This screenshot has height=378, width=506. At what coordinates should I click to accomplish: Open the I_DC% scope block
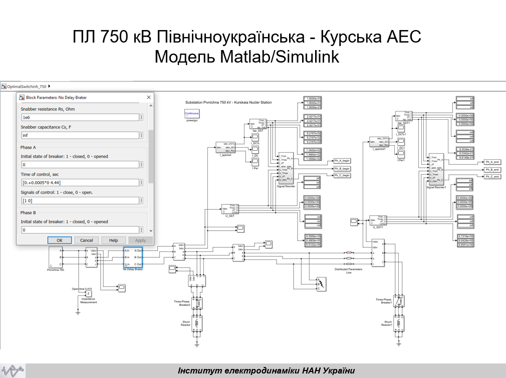click(x=255, y=137)
